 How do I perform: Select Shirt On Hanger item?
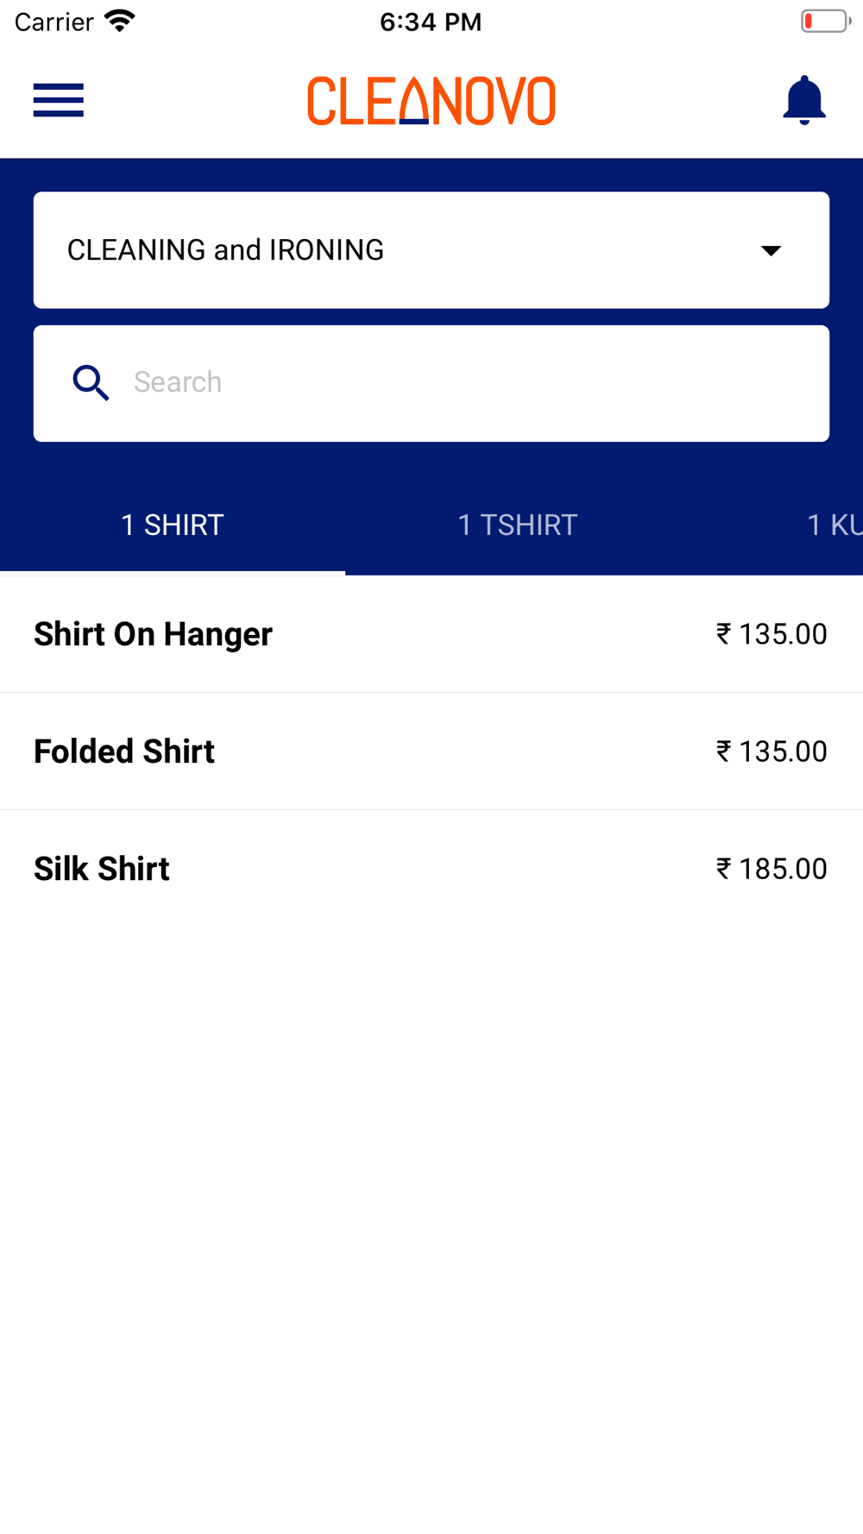click(x=431, y=634)
